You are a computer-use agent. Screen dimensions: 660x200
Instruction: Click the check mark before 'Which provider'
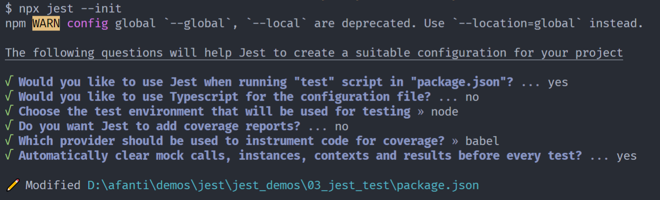[9, 141]
